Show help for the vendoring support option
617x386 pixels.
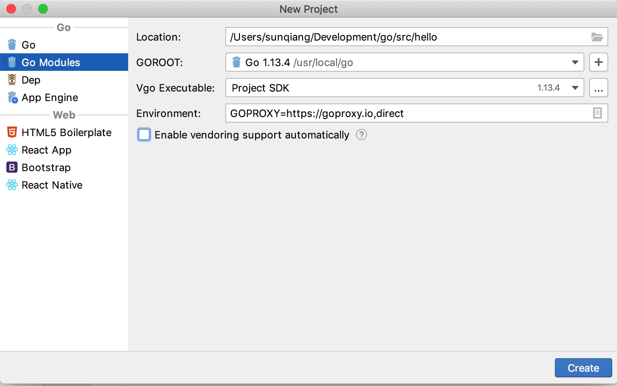(x=361, y=135)
